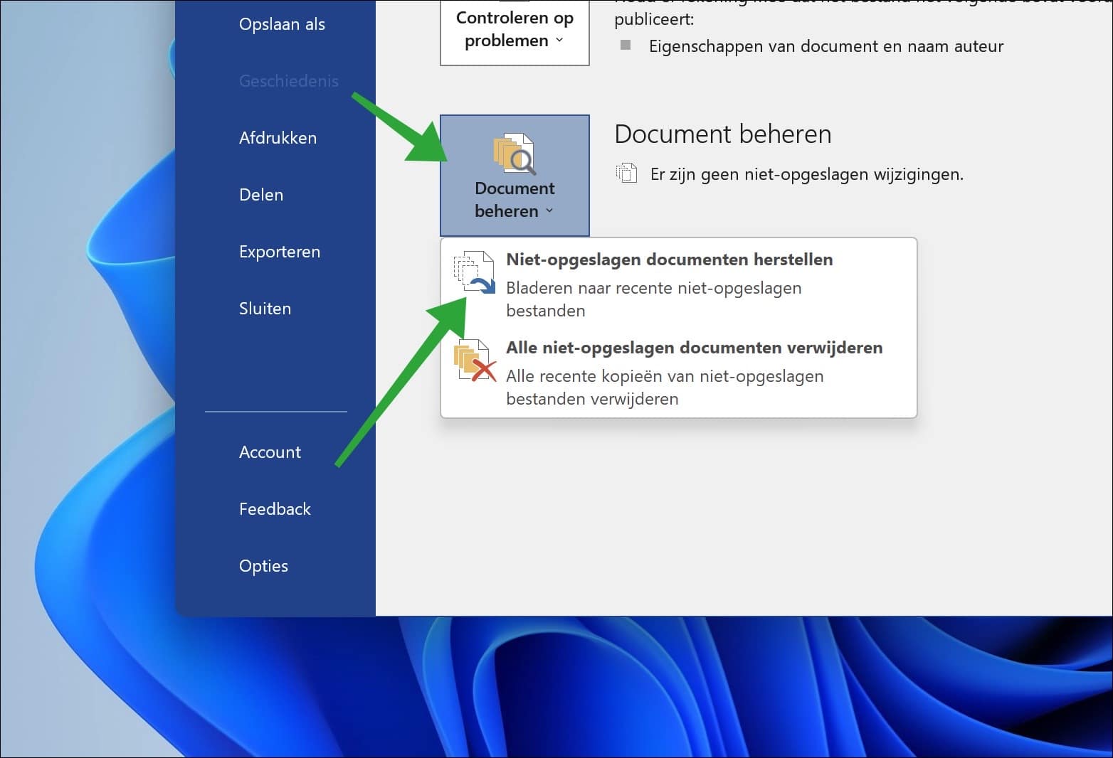Image resolution: width=1113 pixels, height=758 pixels.
Task: Open the Opties dialog
Action: click(x=263, y=565)
